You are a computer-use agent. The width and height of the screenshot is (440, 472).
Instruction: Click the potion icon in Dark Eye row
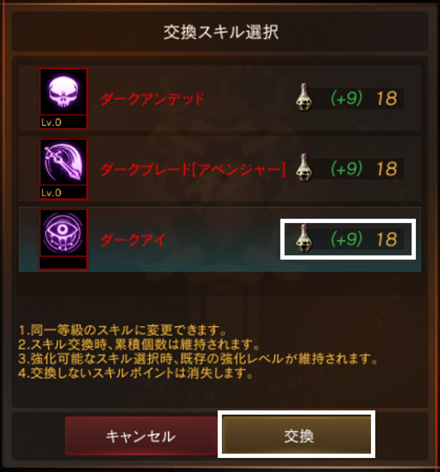point(304,238)
